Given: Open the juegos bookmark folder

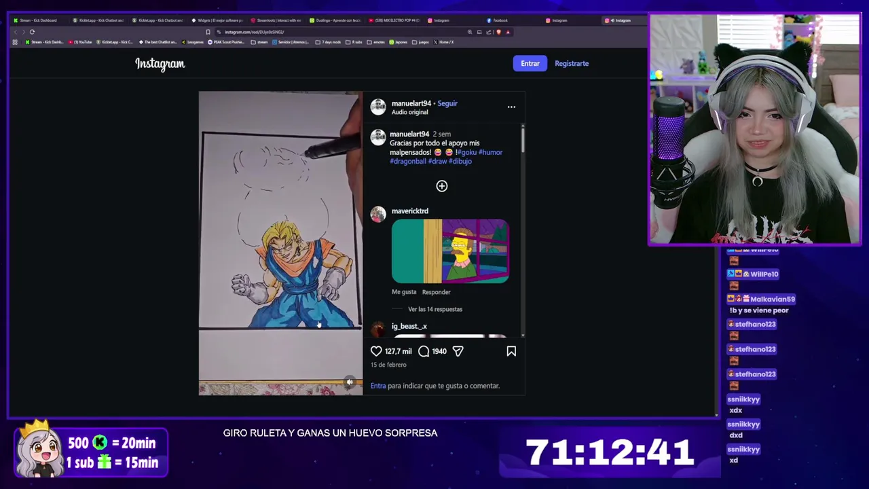Looking at the screenshot, I should (420, 42).
